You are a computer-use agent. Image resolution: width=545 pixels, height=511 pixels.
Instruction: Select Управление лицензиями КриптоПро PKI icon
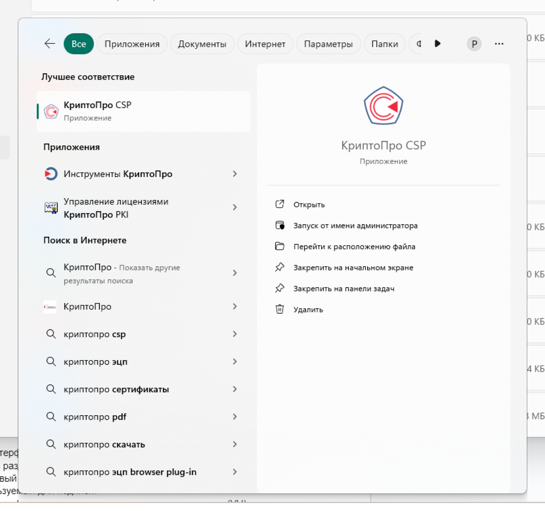tap(51, 207)
